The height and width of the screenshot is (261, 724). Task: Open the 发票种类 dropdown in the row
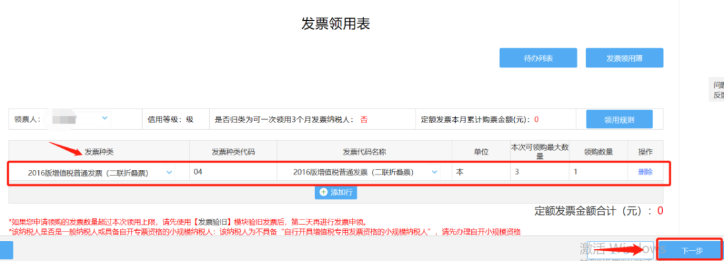point(169,173)
